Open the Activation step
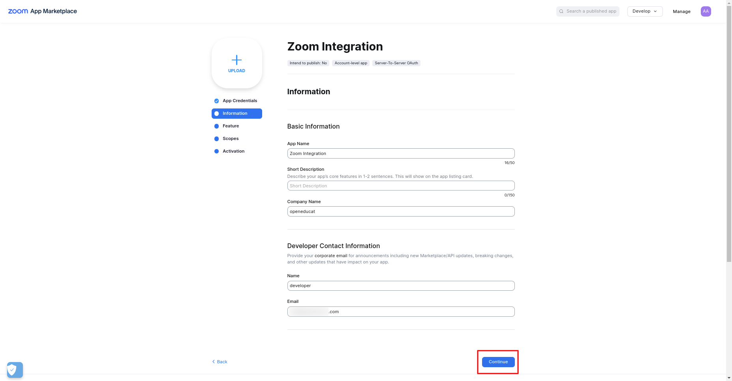 pyautogui.click(x=233, y=151)
